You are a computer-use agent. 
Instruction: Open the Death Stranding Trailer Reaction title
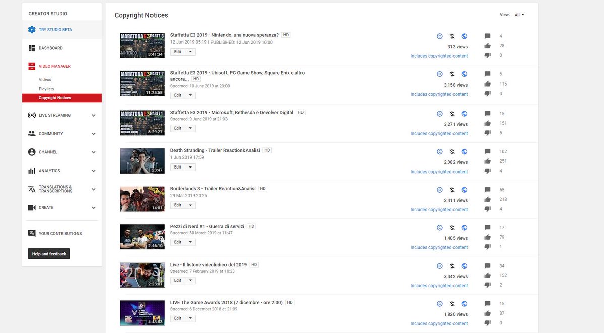coord(215,150)
